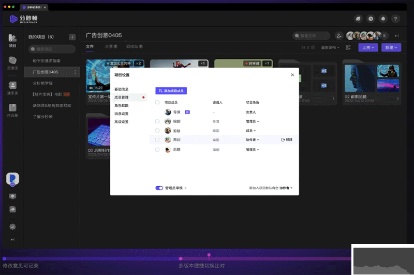Open notifications bell icon

pos(383,19)
